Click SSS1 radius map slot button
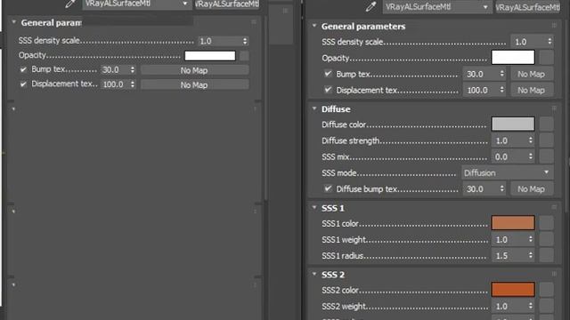The width and height of the screenshot is (570, 320). point(546,256)
